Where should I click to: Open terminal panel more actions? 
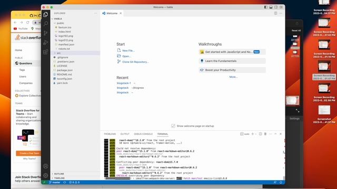click(270, 134)
